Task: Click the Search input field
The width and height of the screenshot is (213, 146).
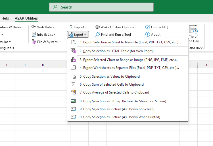Action: [x=101, y=7]
